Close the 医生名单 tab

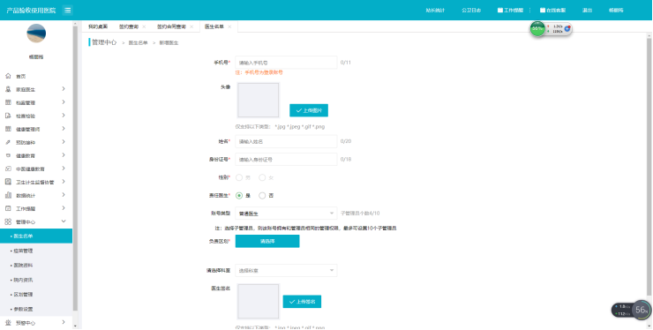[229, 26]
